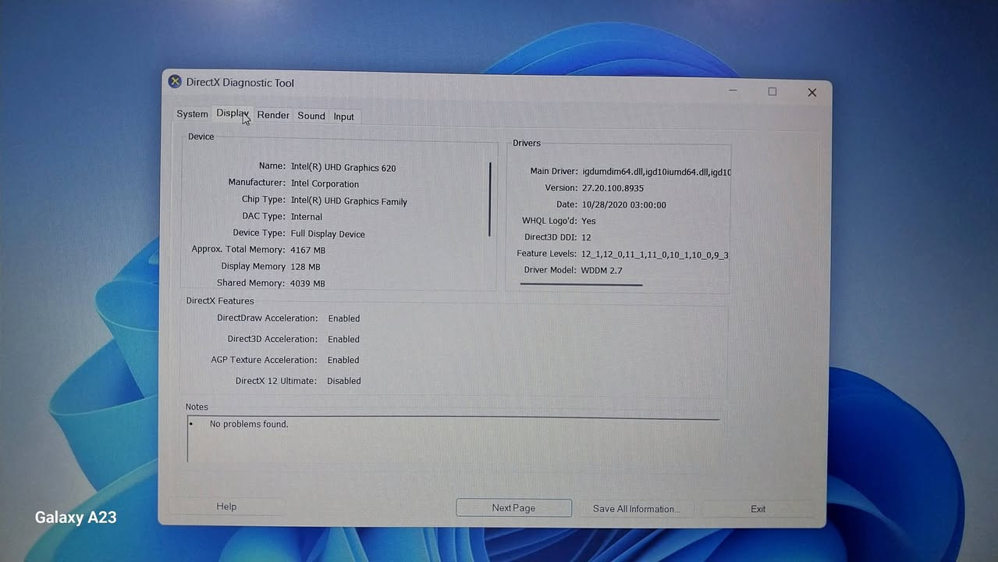The width and height of the screenshot is (998, 562).
Task: Click the driver date '10/28/2020 03:00:00'
Action: tap(624, 205)
